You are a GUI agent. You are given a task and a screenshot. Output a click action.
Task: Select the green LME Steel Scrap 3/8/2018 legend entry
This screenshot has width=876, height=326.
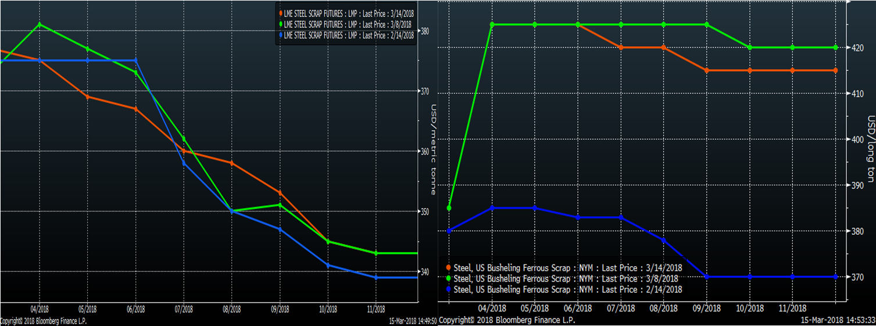(x=346, y=24)
